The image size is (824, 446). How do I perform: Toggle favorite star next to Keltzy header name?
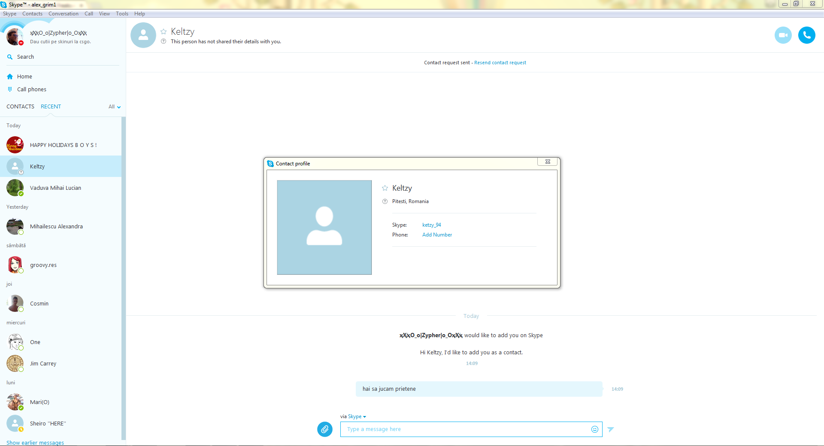coord(164,32)
